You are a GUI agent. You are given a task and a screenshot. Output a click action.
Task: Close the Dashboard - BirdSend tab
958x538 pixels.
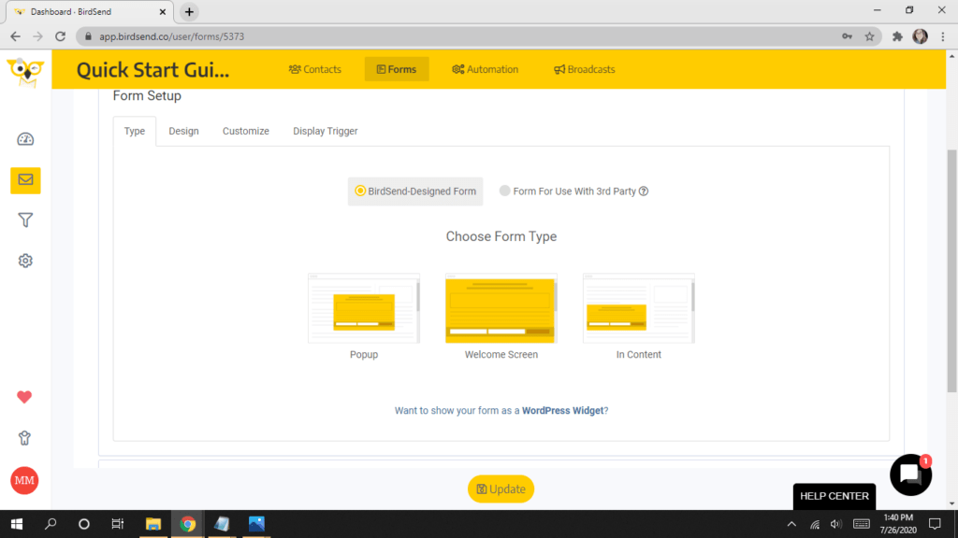163,11
